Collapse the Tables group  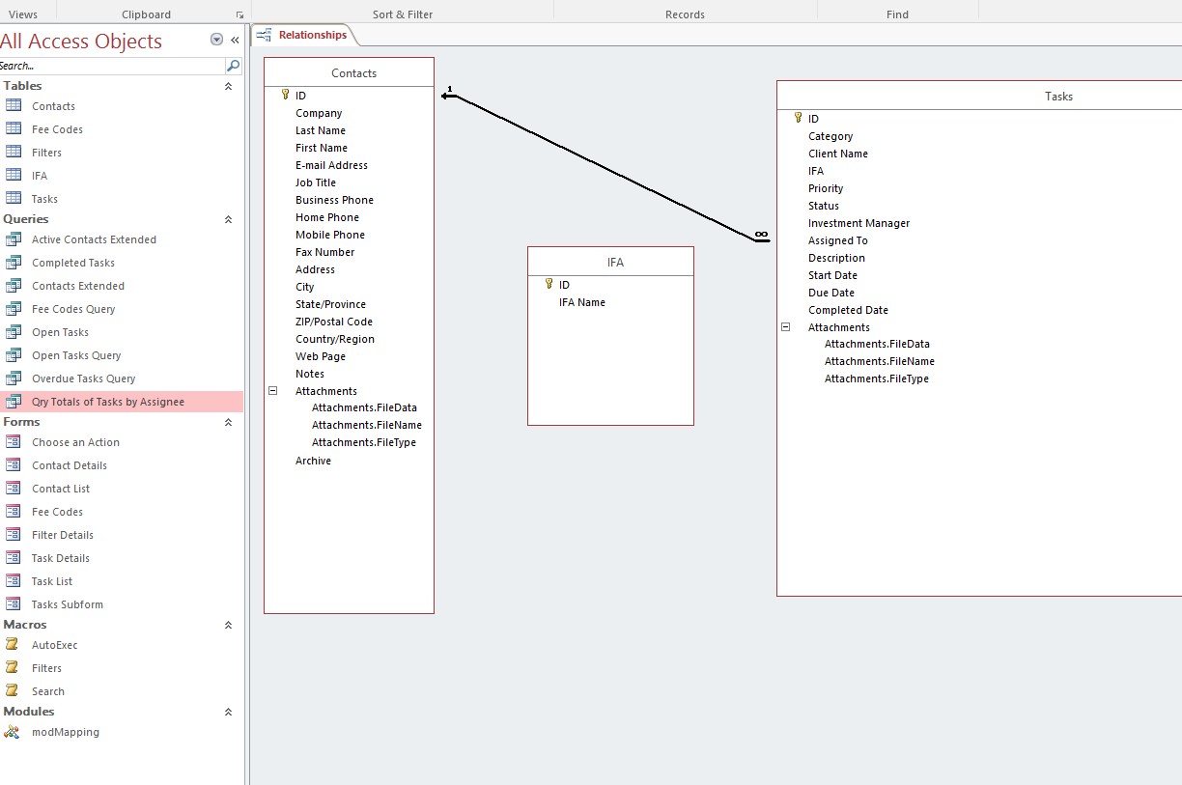(229, 86)
